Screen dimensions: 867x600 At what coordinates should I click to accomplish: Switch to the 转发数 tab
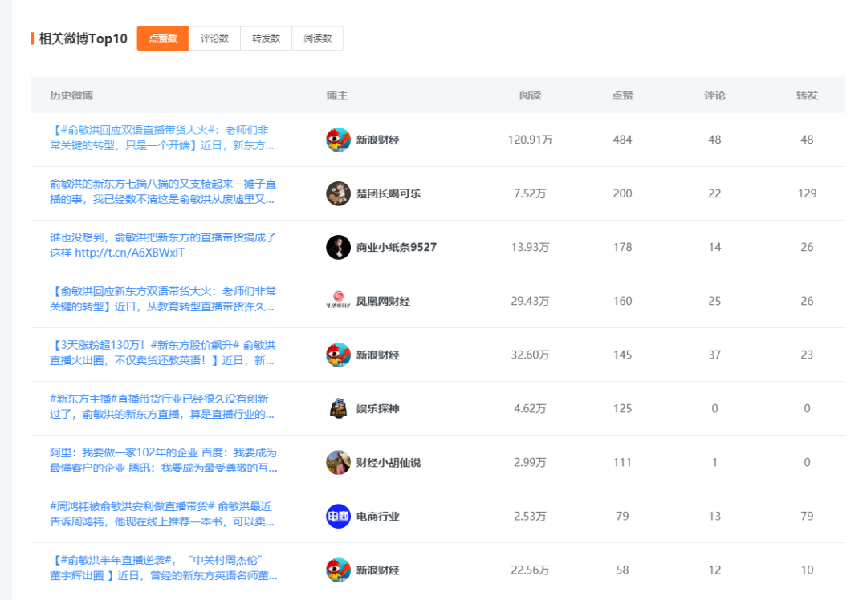[266, 38]
